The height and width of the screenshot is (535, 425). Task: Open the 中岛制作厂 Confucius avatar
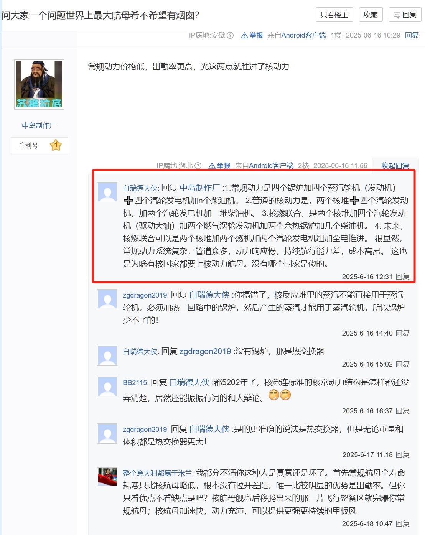pos(39,84)
